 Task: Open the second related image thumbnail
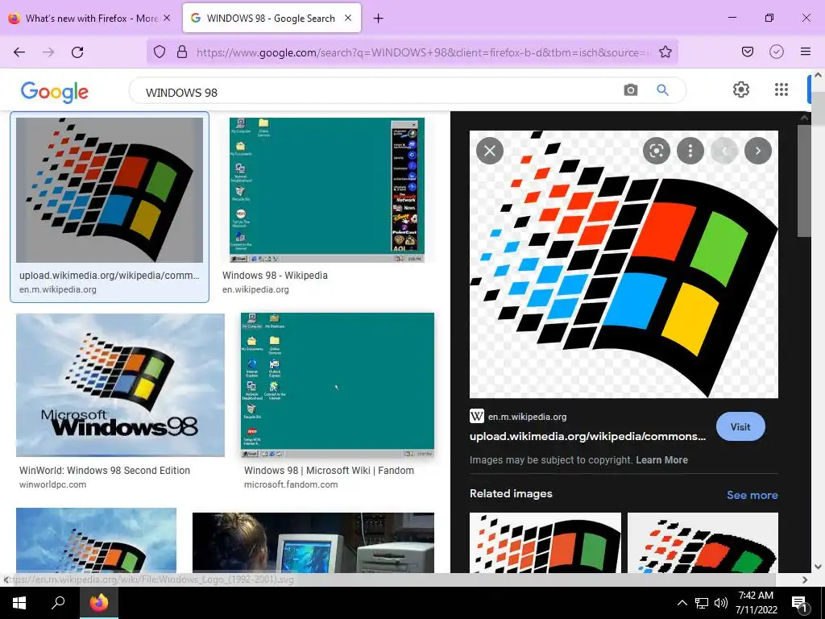point(703,542)
